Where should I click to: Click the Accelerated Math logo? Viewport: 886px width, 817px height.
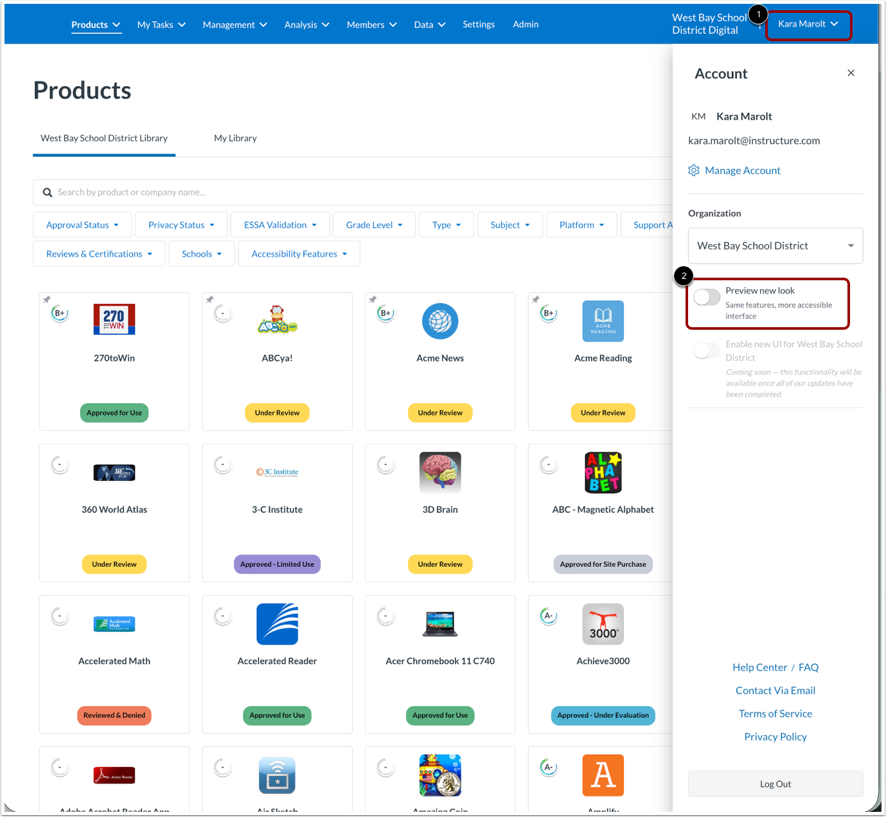click(114, 624)
